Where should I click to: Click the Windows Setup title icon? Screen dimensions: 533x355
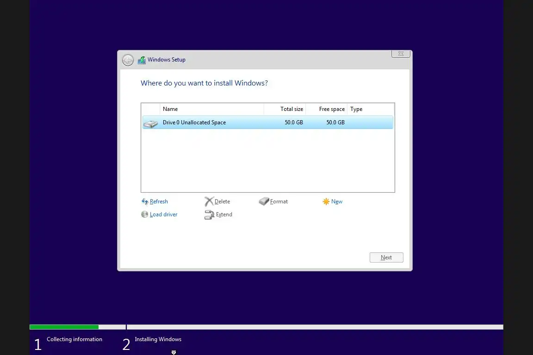coord(142,60)
